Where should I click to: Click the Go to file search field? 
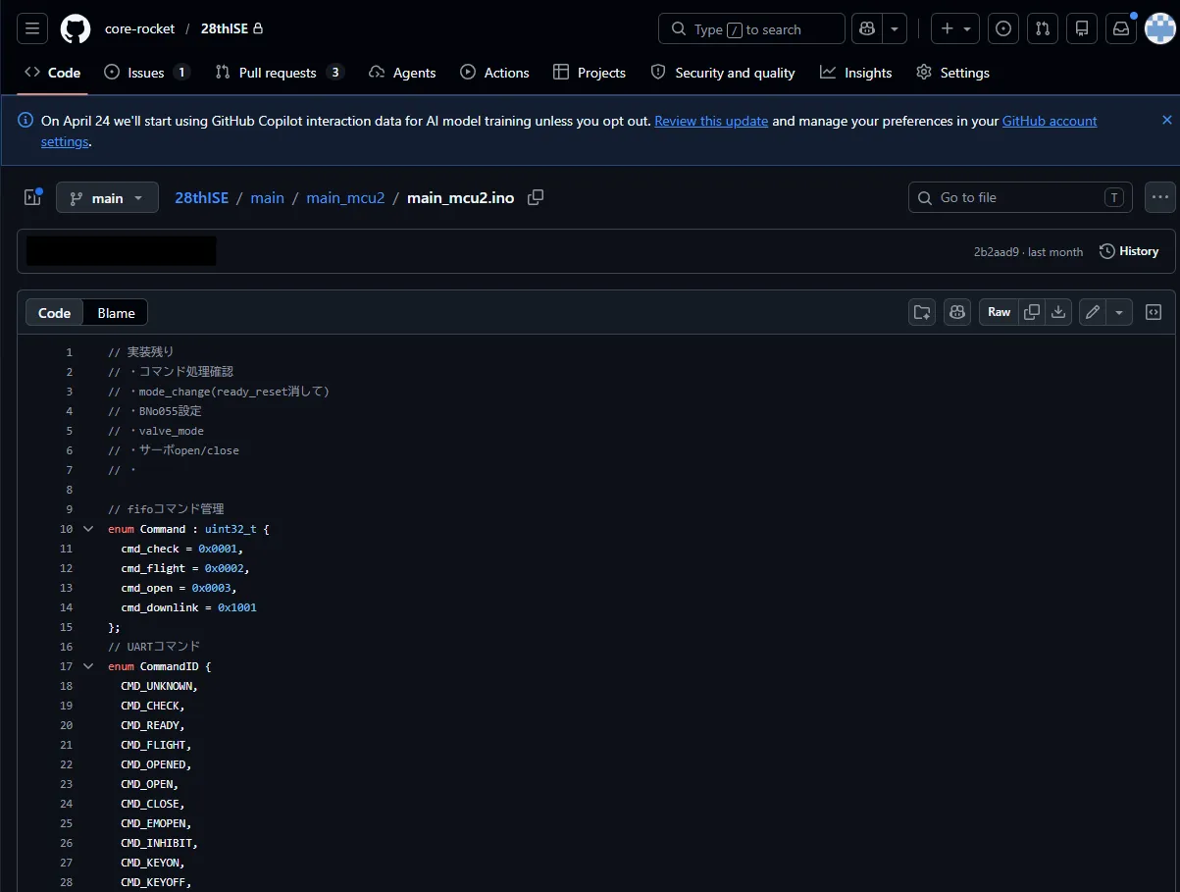pos(1020,197)
